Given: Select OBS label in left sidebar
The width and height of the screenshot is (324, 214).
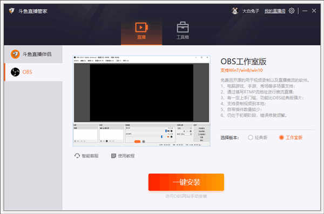Looking at the screenshot, I should (x=28, y=72).
